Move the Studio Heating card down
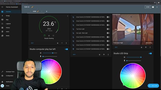Screen dimensions: 161x90 (x=58, y=43)
